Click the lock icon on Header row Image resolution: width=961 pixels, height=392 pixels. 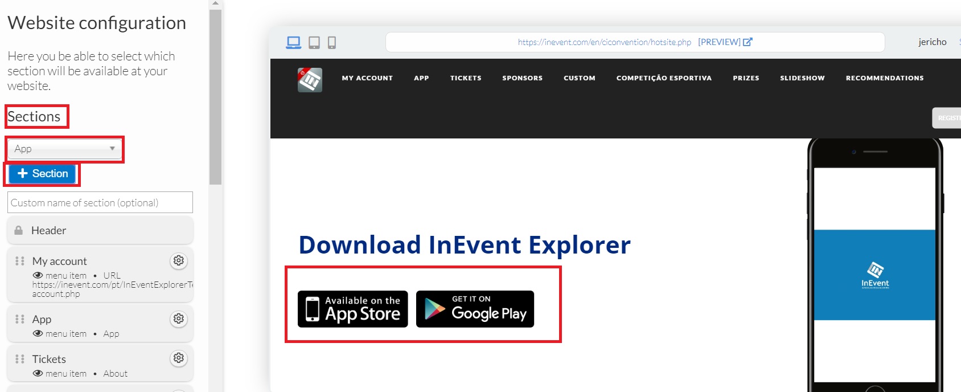pyautogui.click(x=19, y=230)
